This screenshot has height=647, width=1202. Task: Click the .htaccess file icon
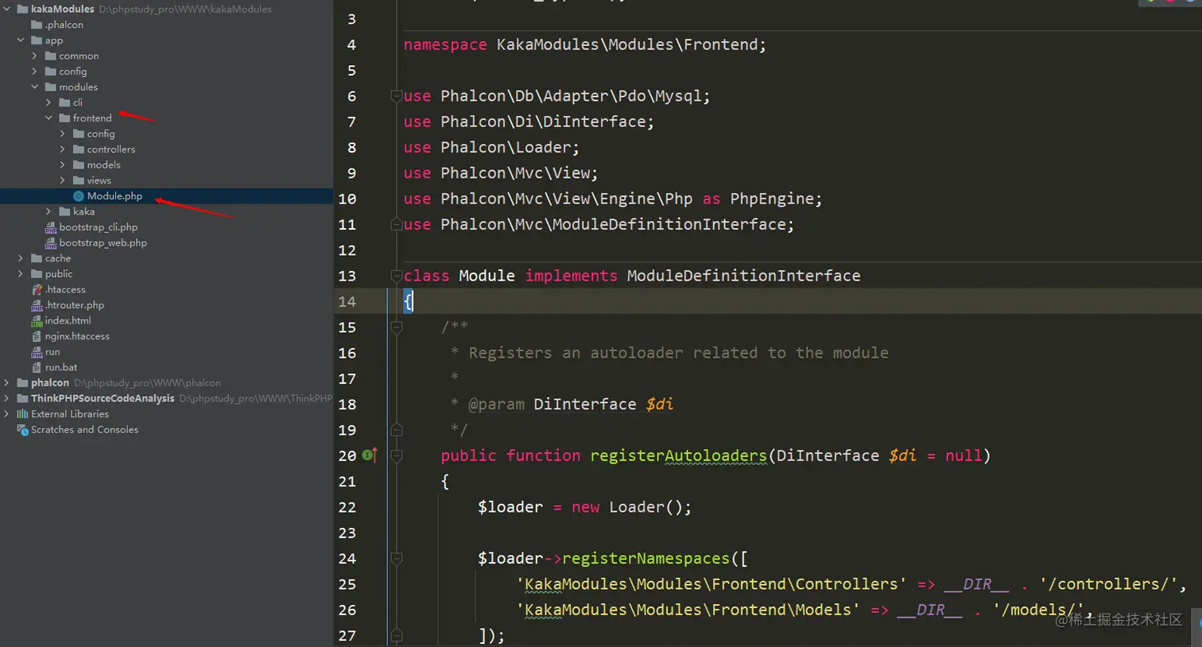(37, 289)
